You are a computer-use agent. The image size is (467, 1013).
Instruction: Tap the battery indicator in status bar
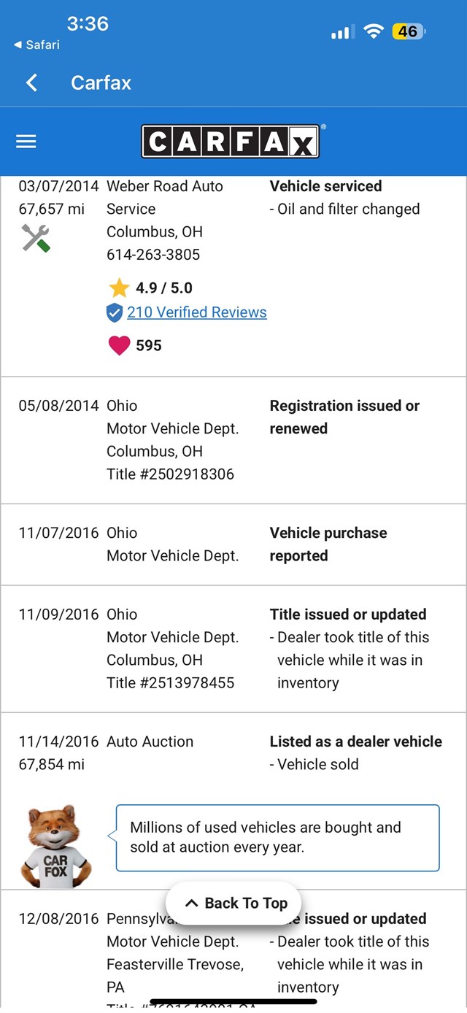(x=408, y=31)
